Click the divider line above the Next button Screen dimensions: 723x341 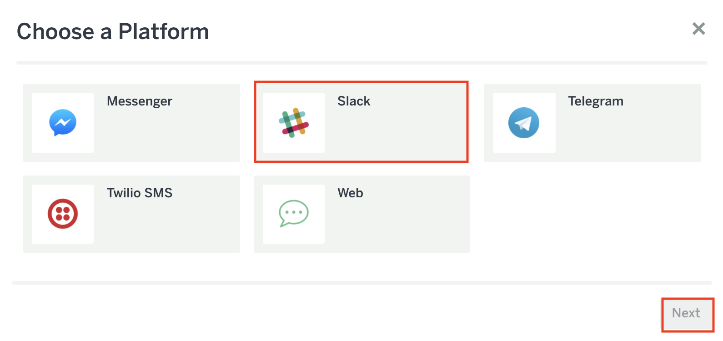361,283
